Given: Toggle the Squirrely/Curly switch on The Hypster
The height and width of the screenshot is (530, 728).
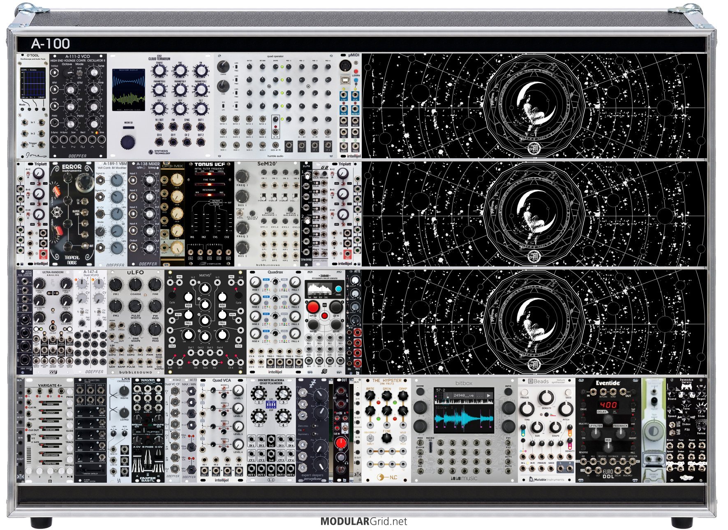Looking at the screenshot, I should (370, 438).
